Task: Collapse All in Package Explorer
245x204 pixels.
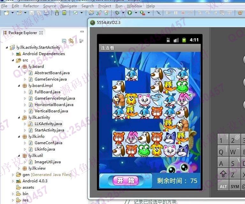Action: coord(64,41)
